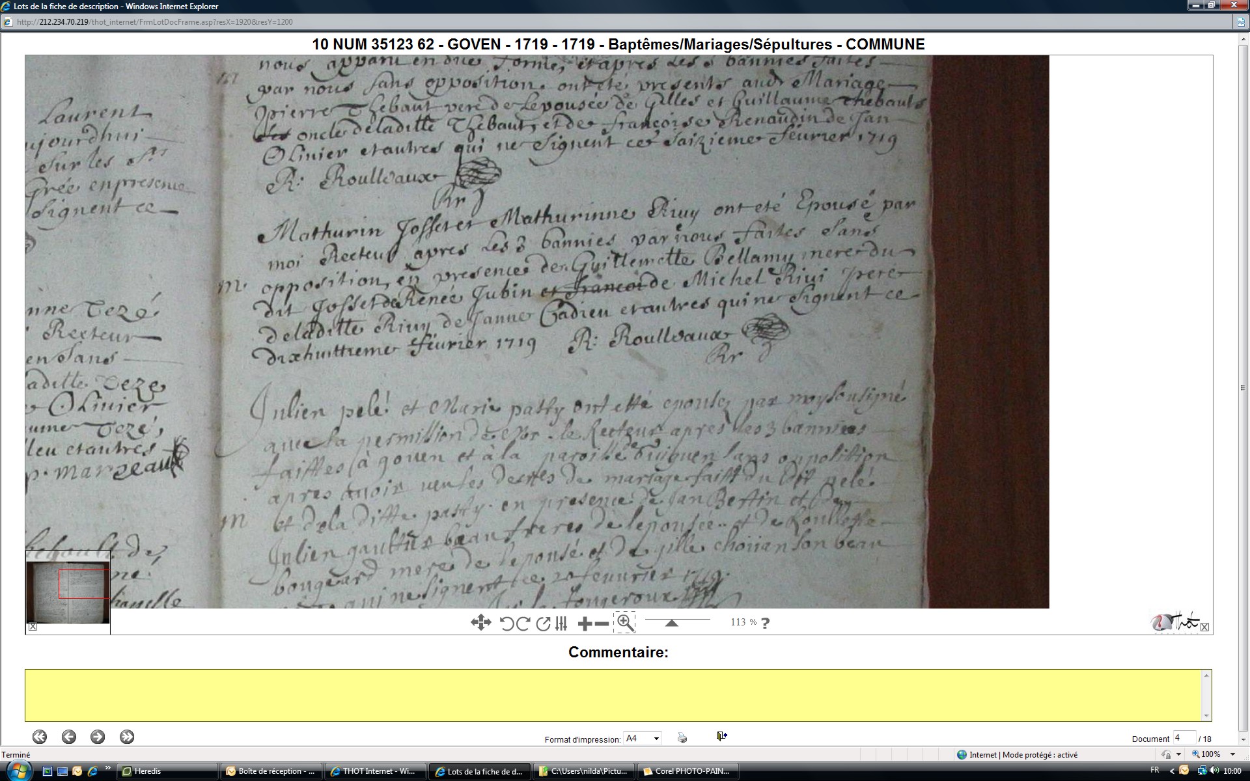Zoom in with the plus icon
This screenshot has width=1250, height=781.
[585, 623]
